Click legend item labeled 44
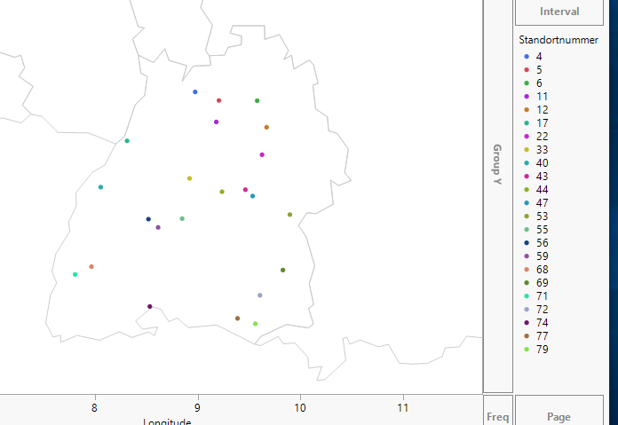The width and height of the screenshot is (618, 425). coord(535,190)
